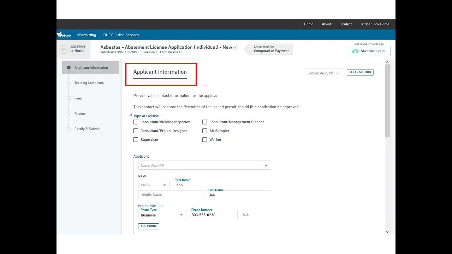Go to Applicant Information section
The image size is (452, 254).
90,68
